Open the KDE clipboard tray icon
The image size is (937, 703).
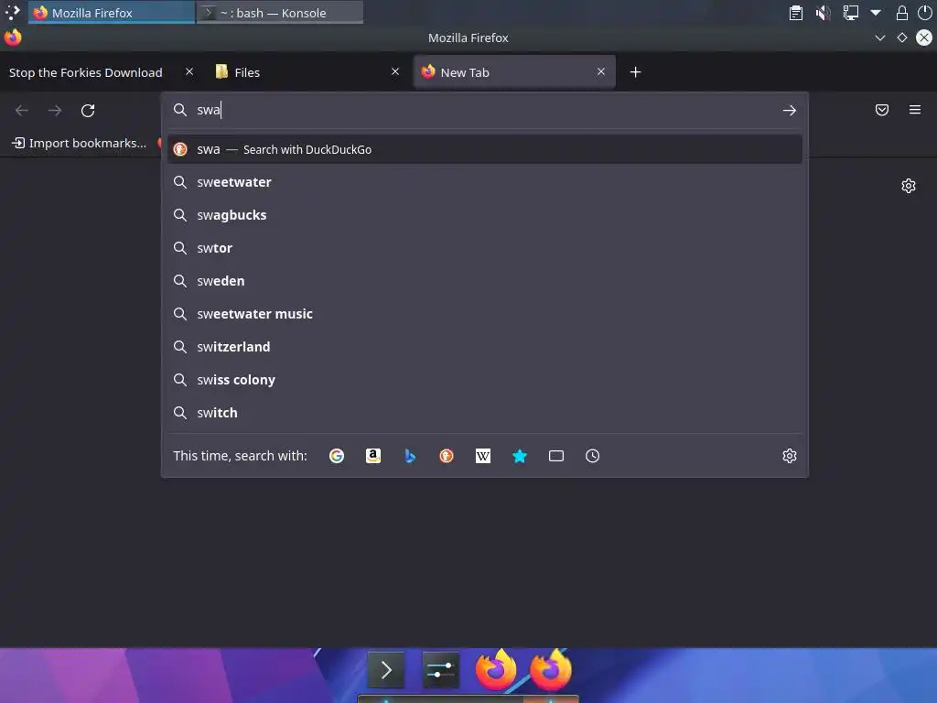tap(796, 13)
